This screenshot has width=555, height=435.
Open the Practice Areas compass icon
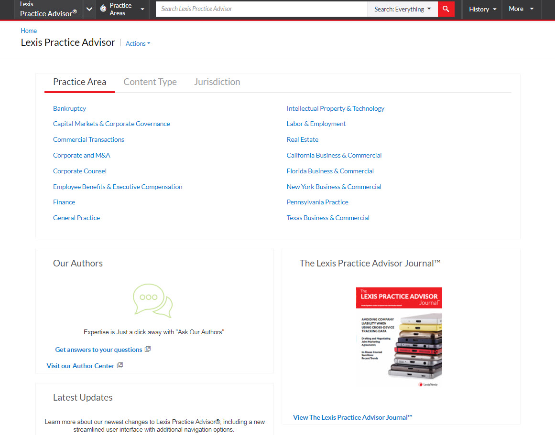click(x=103, y=9)
